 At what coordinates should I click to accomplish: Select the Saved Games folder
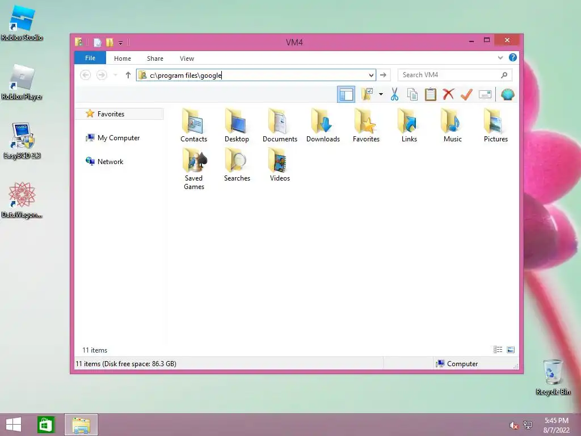(x=194, y=169)
